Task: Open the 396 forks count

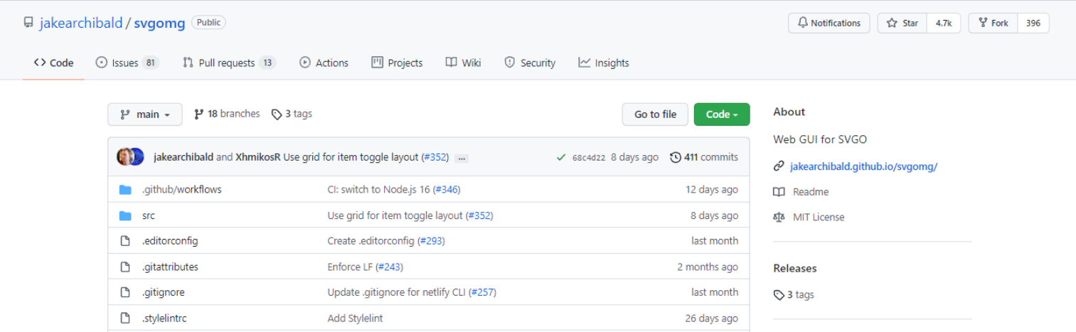Action: click(x=1033, y=23)
